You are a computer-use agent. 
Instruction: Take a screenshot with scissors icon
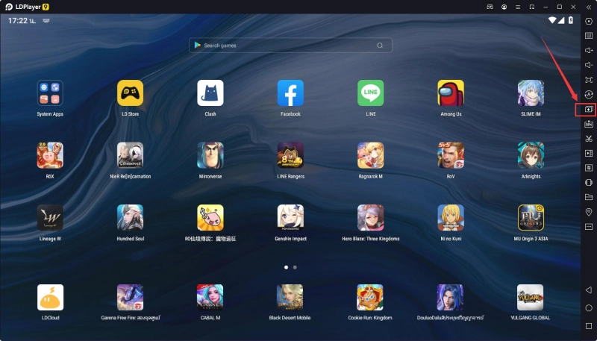[x=589, y=139]
